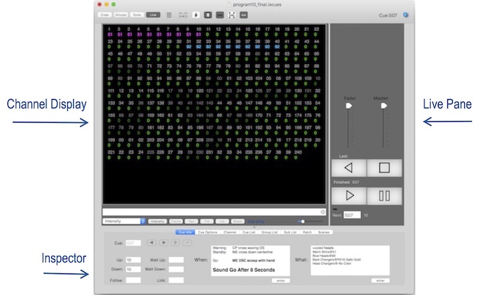Click the Frame parameter button
The width and height of the screenshot is (487, 295).
click(x=176, y=222)
